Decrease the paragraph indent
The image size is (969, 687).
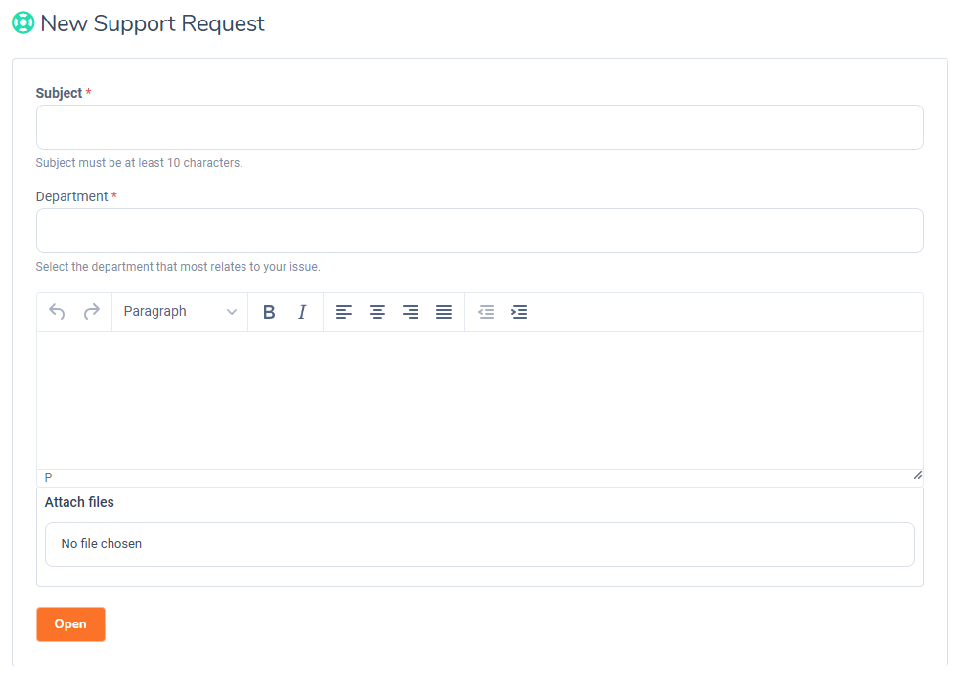click(486, 312)
